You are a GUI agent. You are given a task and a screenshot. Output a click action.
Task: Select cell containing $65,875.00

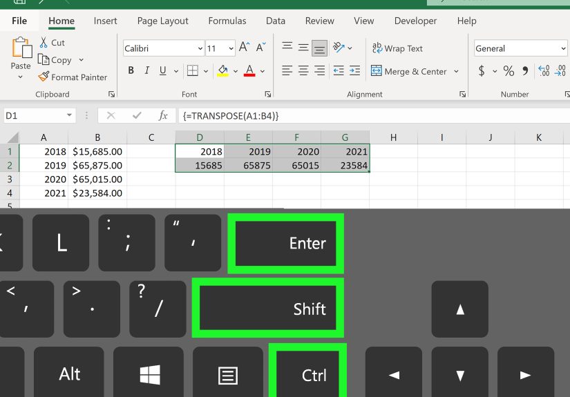pos(97,165)
